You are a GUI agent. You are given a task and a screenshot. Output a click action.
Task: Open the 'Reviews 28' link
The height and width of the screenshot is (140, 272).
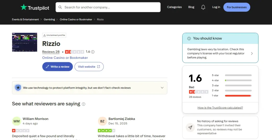coord(51,52)
